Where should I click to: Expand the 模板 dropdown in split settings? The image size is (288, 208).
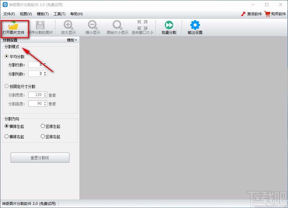click(72, 40)
